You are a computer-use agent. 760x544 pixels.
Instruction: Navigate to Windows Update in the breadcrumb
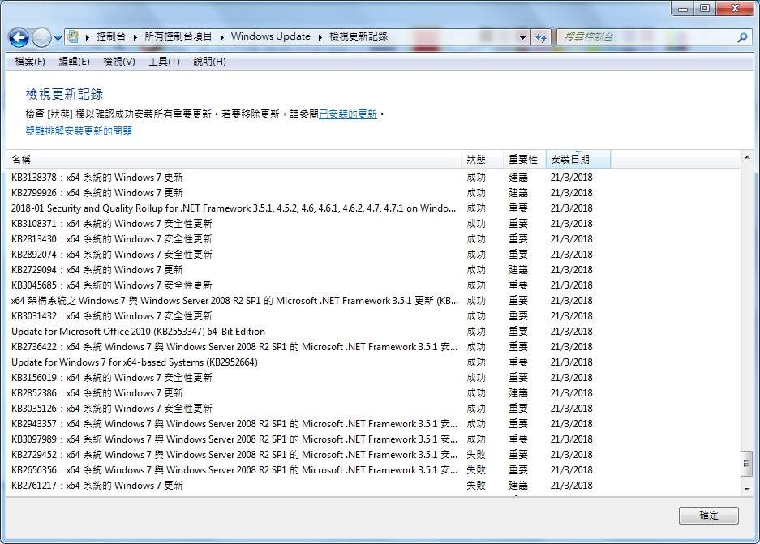click(x=270, y=36)
